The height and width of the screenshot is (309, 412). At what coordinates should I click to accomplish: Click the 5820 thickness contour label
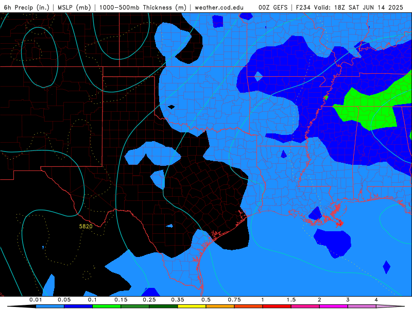[x=85, y=226]
